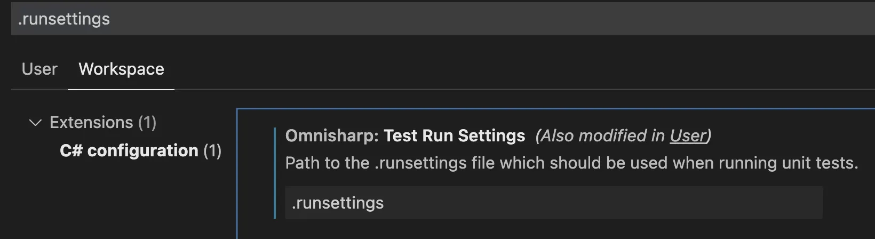Click the settings search box

427,19
